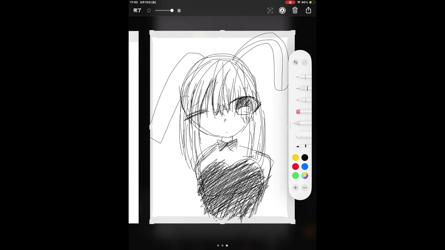Adjust the screenshot opacity slider knob
Viewport: 445px width, 250px height.
pyautogui.click(x=172, y=10)
